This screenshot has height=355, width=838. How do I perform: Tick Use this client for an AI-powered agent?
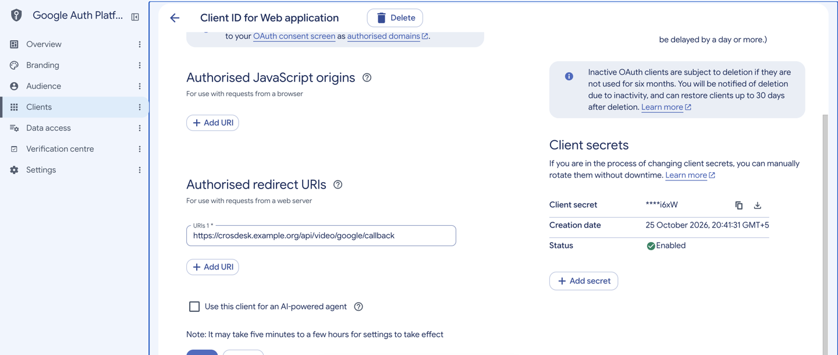(194, 307)
